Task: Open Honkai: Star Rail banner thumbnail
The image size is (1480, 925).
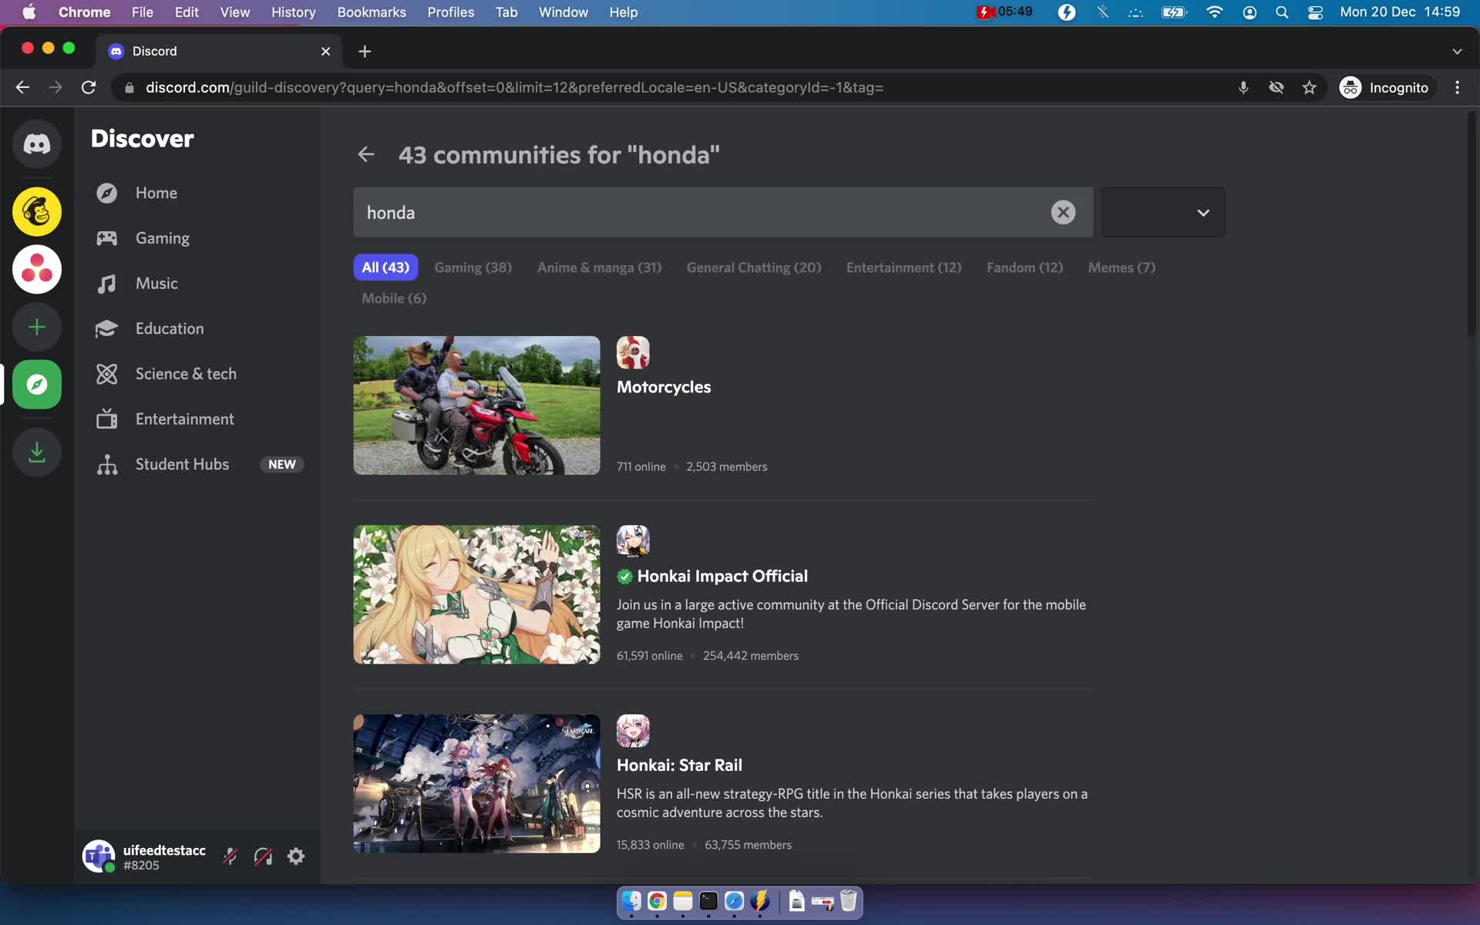Action: [476, 783]
